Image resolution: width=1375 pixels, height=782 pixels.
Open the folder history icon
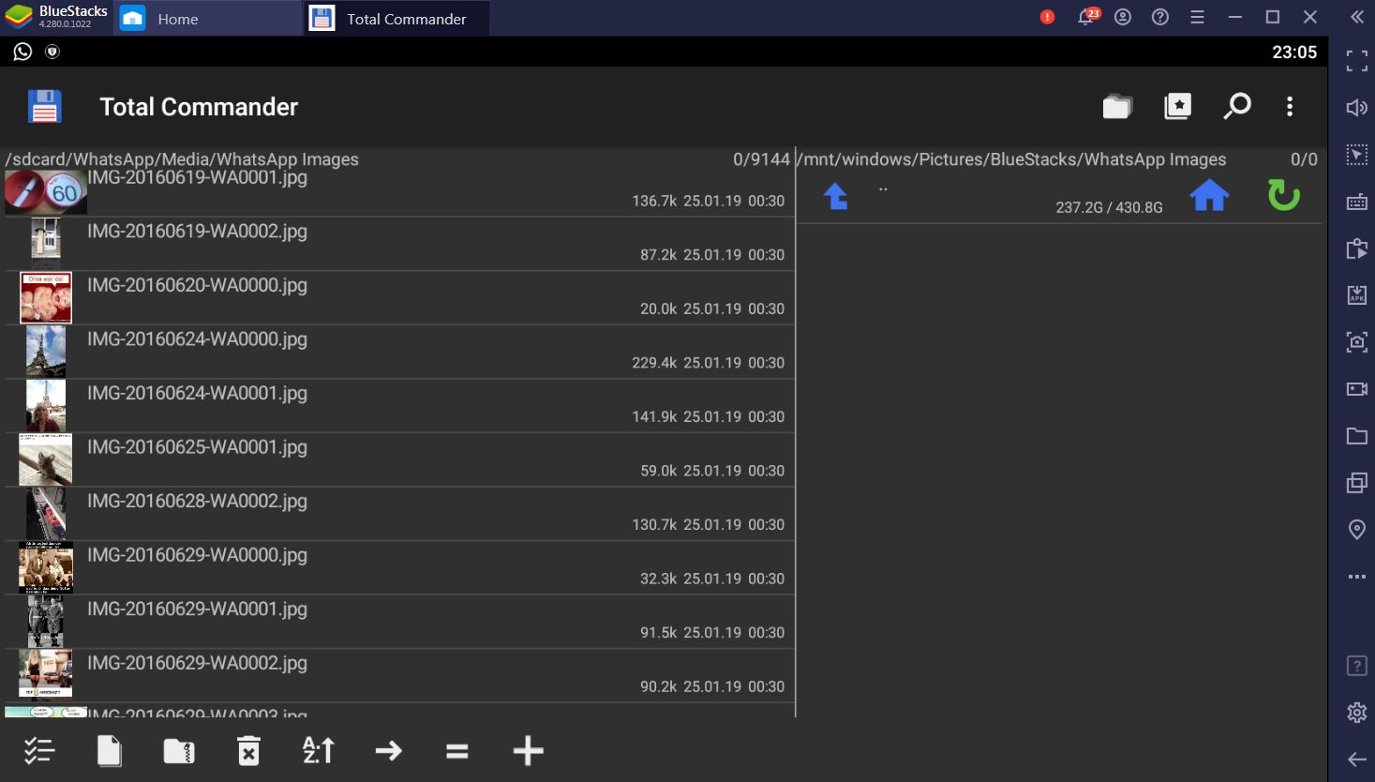pyautogui.click(x=1117, y=107)
